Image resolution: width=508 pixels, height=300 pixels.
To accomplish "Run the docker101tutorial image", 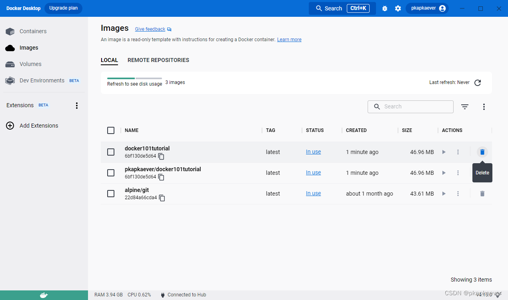I will point(444,152).
